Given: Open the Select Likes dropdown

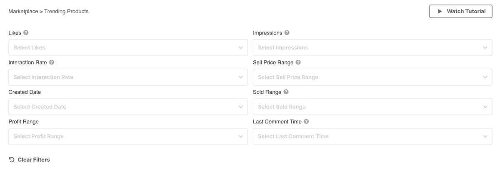Looking at the screenshot, I should pyautogui.click(x=127, y=48).
